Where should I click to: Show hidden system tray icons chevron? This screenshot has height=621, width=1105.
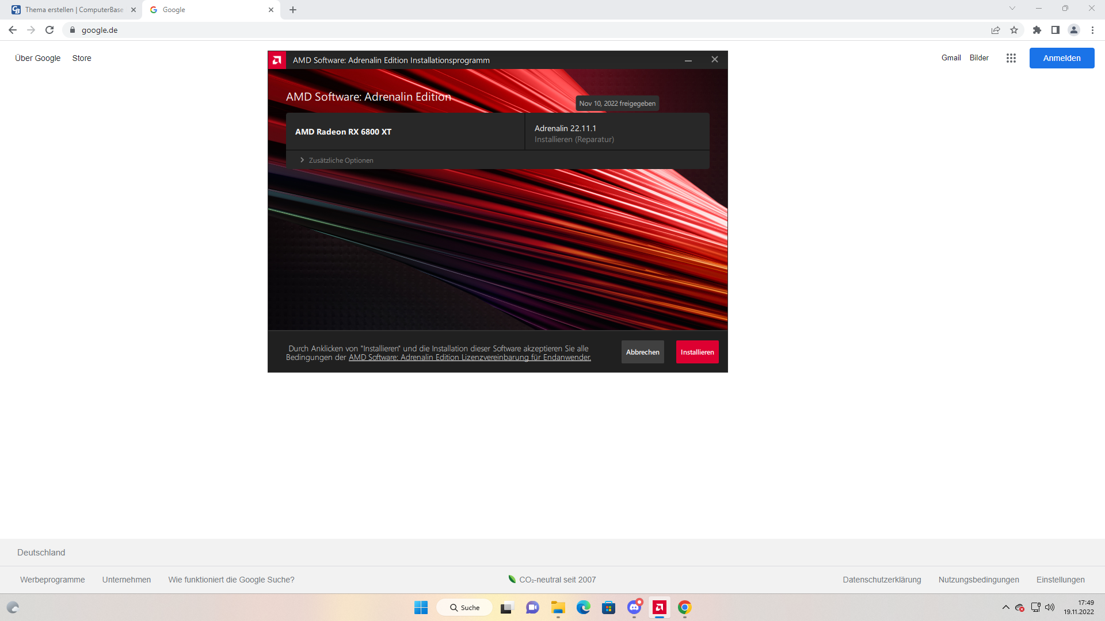coord(1006,607)
